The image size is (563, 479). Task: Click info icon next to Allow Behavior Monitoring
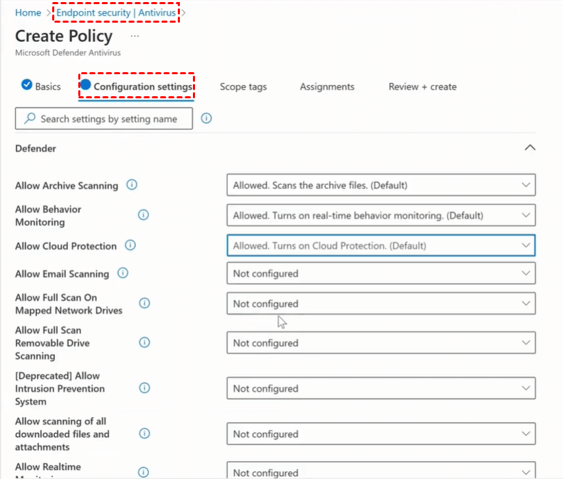tap(143, 215)
